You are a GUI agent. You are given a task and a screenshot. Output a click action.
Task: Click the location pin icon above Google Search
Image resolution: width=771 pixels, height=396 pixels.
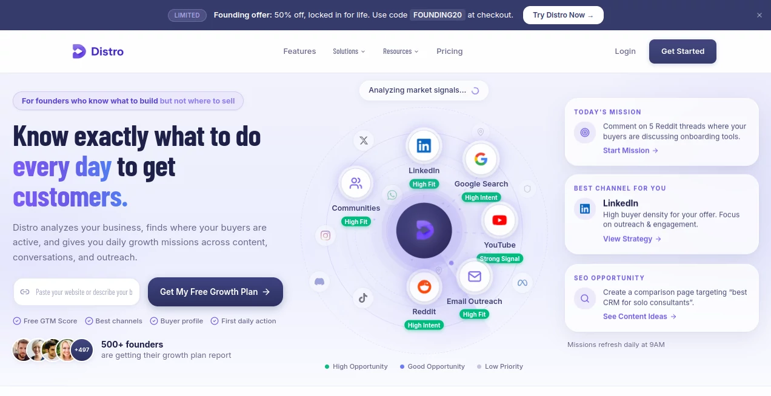click(x=481, y=132)
